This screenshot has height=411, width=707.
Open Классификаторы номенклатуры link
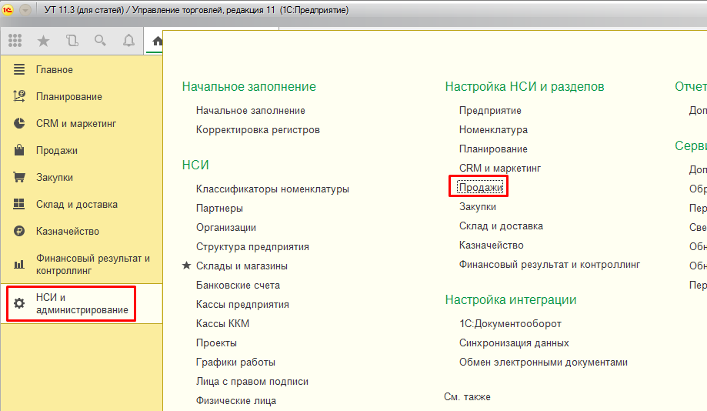tap(272, 189)
